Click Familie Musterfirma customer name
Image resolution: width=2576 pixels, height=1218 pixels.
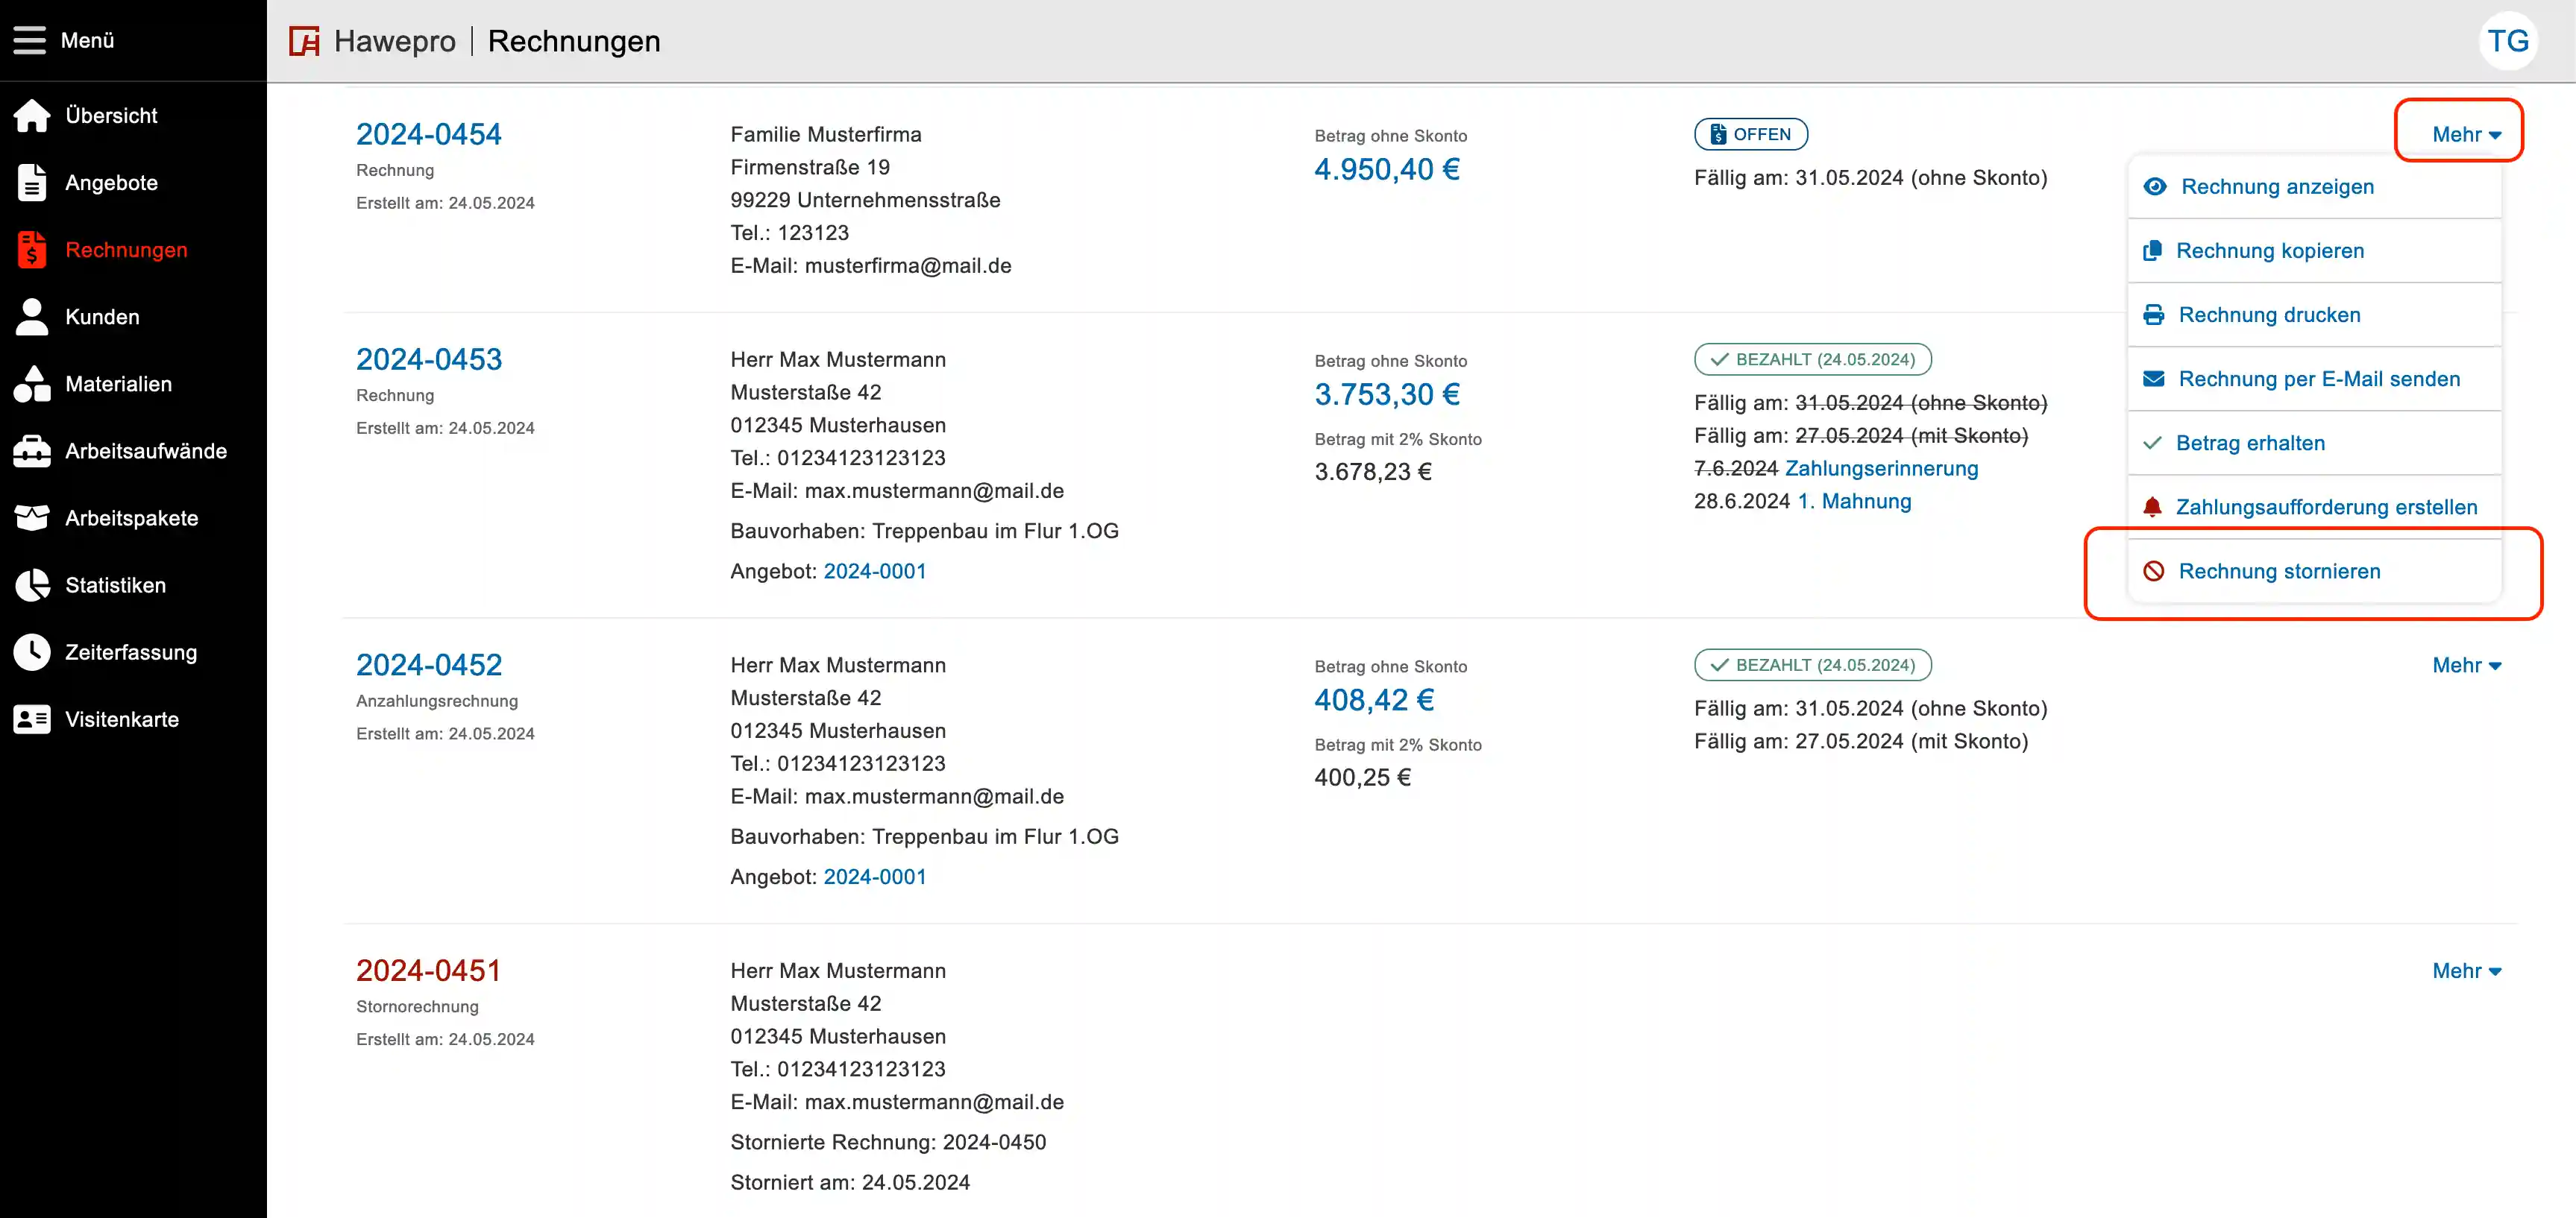[826, 134]
